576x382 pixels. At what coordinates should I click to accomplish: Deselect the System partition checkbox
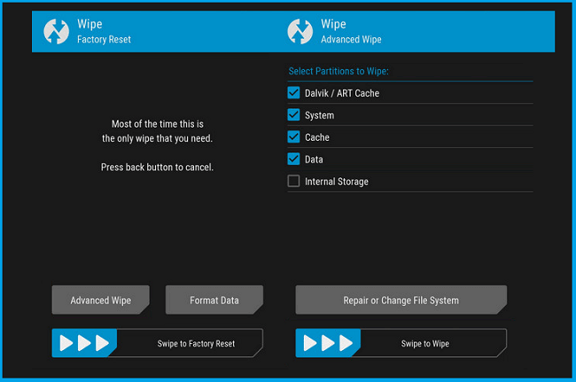[293, 115]
